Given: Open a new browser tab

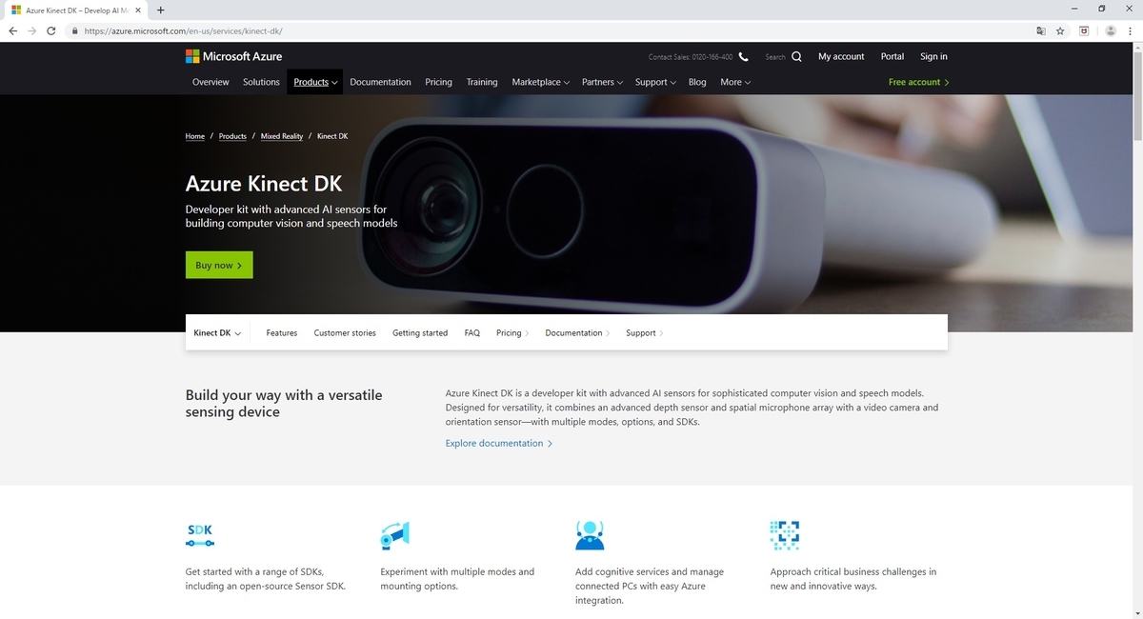Looking at the screenshot, I should 160,10.
